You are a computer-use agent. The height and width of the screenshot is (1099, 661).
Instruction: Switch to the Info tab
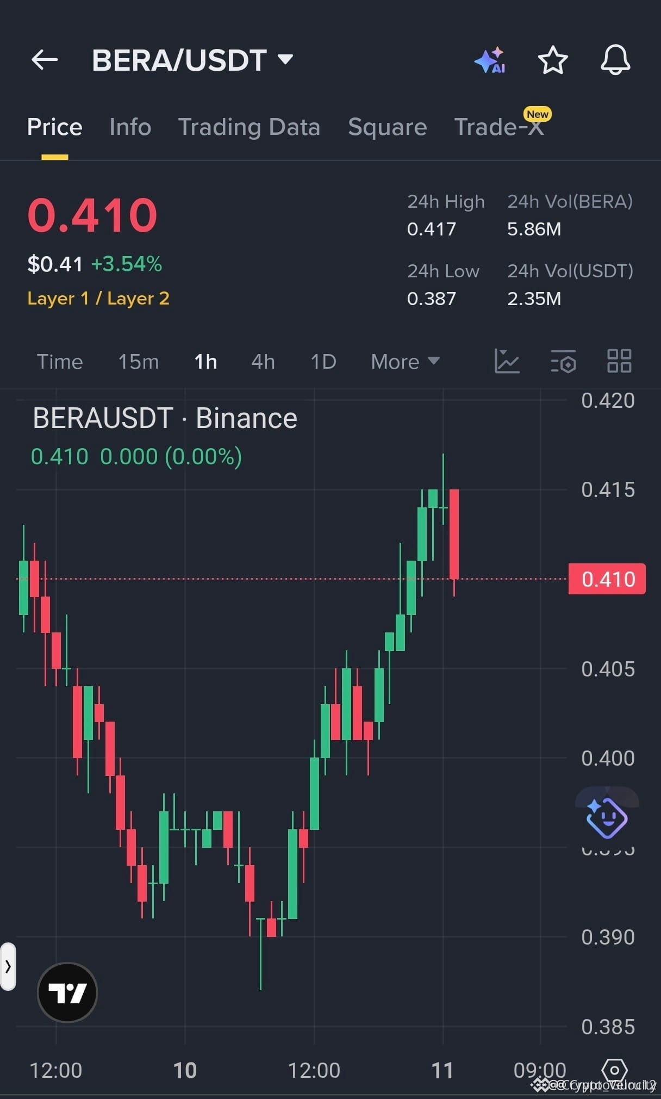coord(130,127)
